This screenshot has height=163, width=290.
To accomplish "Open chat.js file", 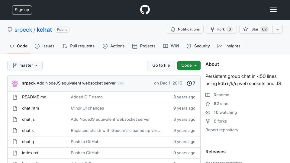I will point(28,120).
